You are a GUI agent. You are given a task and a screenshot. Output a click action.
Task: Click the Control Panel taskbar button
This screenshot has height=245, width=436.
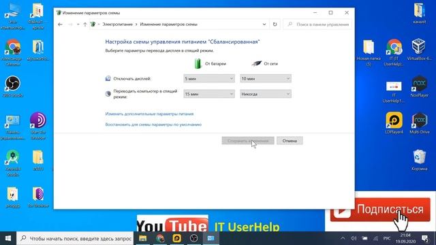click(x=211, y=238)
